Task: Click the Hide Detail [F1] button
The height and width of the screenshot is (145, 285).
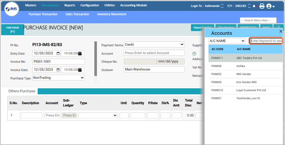Action: click(x=13, y=30)
